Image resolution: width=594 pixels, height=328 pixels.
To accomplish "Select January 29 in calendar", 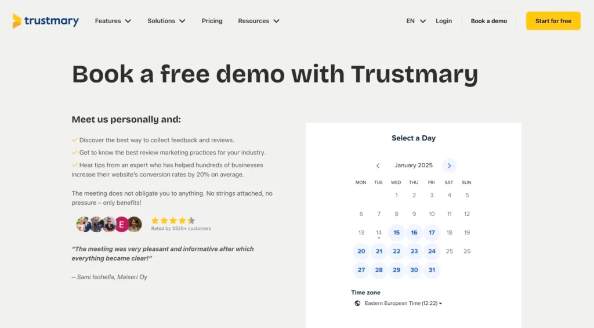I will [396, 270].
